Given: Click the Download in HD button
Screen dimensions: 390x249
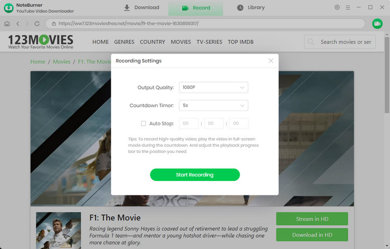Looking at the screenshot, I should (312, 235).
